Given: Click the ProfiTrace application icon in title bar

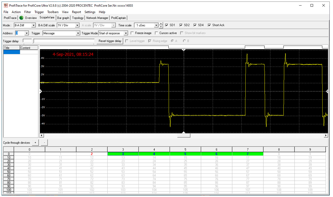Looking at the screenshot, I should tap(6, 5).
